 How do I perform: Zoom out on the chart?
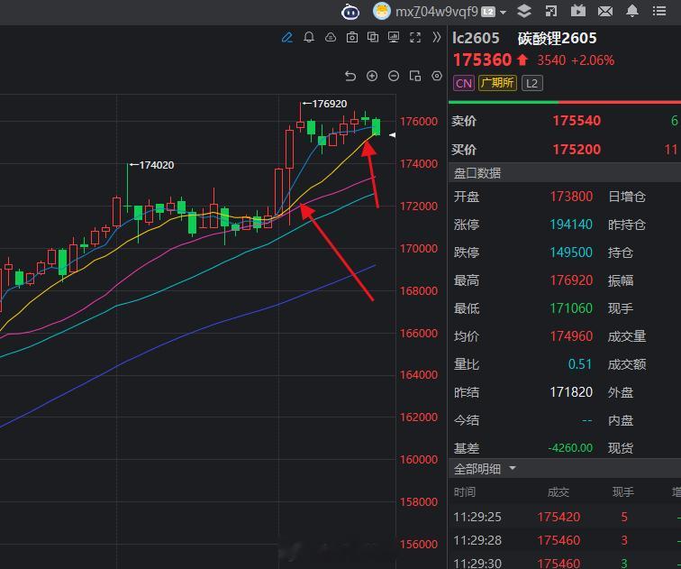[x=394, y=76]
